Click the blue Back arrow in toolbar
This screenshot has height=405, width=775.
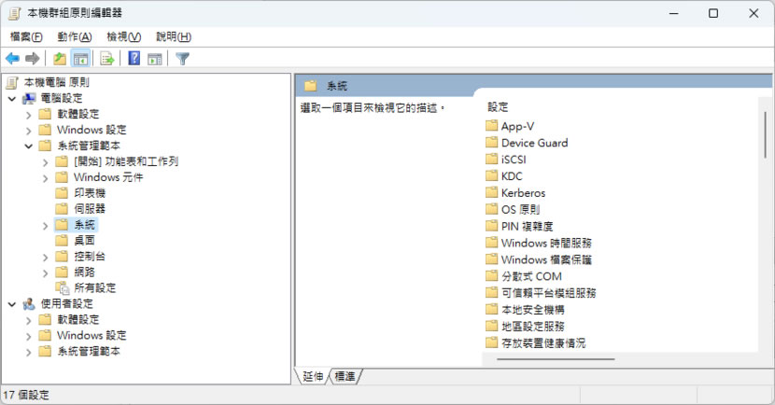13,59
